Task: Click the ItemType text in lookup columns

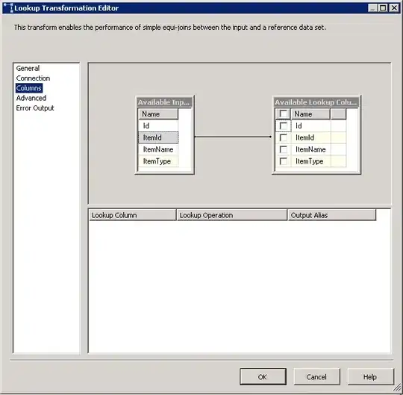Action: tap(310, 161)
